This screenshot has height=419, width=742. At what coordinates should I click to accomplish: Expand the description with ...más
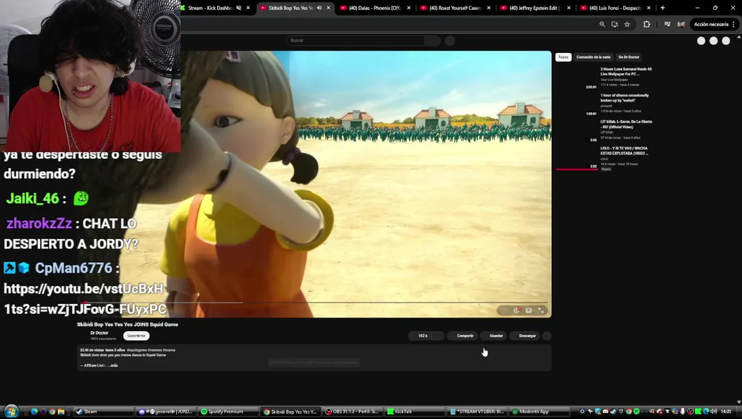113,365
